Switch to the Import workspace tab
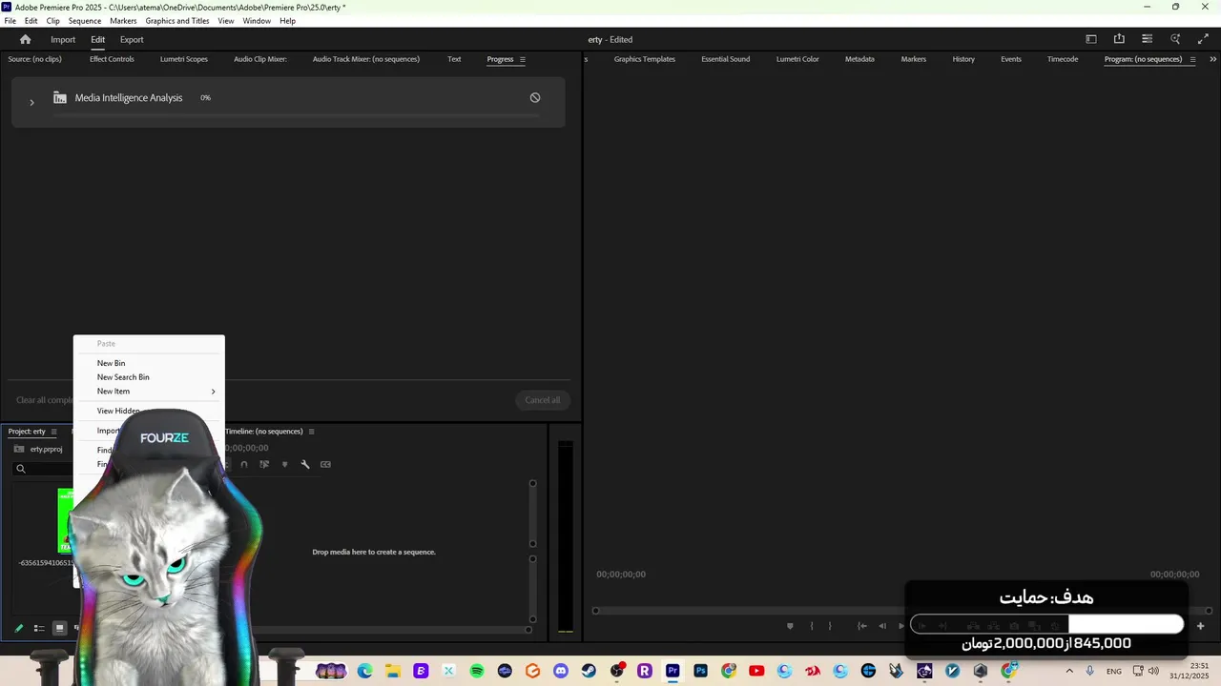Viewport: 1221px width, 686px height. click(x=63, y=39)
